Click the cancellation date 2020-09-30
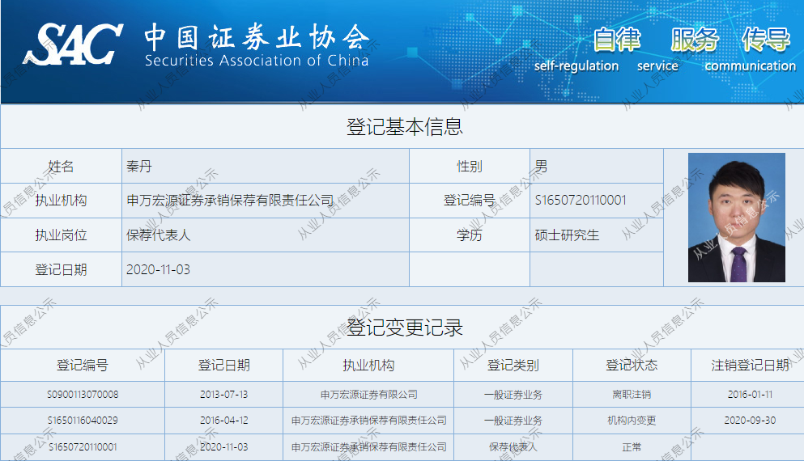The image size is (804, 461). coord(750,421)
